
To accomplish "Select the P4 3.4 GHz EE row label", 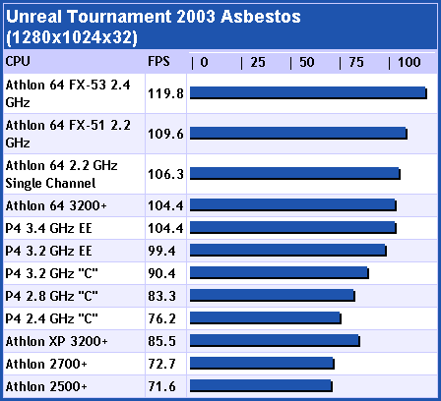I will 48,228.
